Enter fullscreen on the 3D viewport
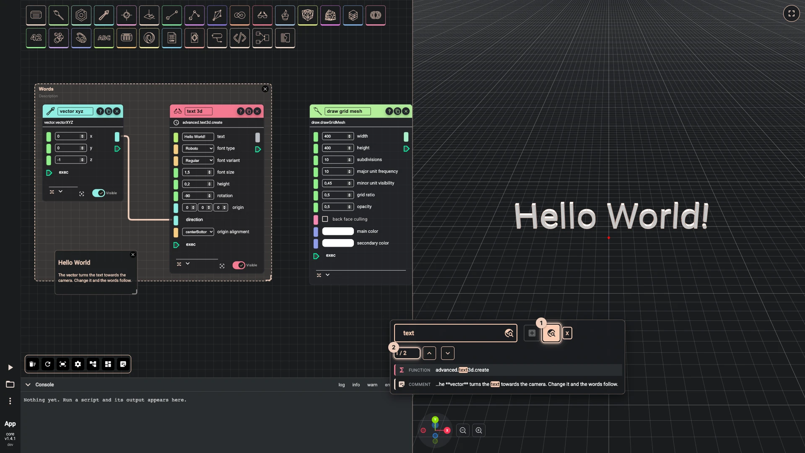 pyautogui.click(x=792, y=13)
